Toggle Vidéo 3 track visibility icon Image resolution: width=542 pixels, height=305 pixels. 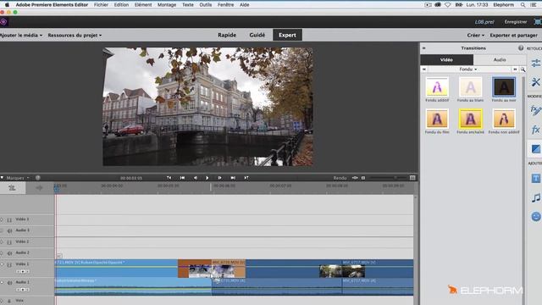pyautogui.click(x=9, y=220)
